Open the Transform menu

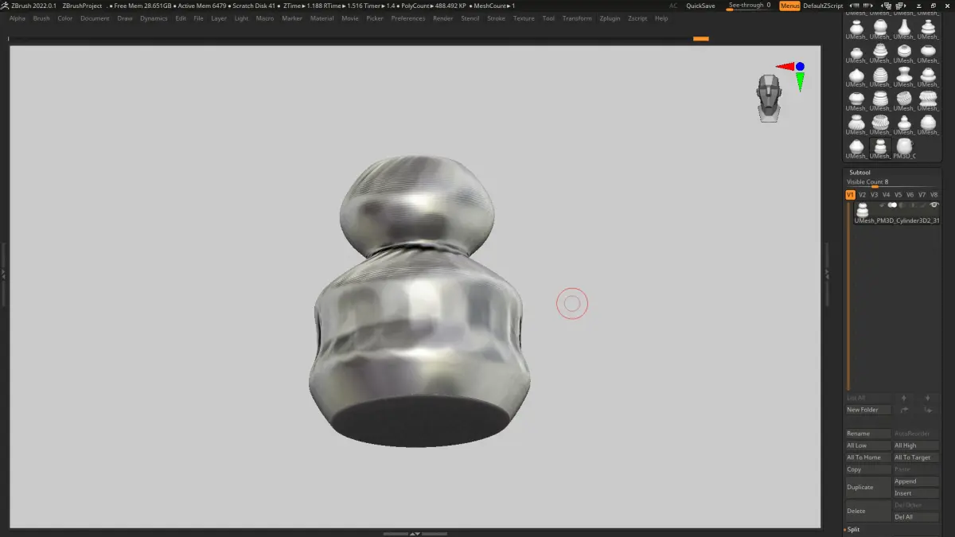coord(577,18)
